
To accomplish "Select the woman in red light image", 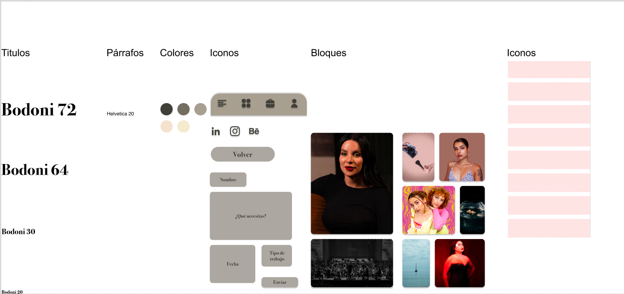I will pos(459,263).
